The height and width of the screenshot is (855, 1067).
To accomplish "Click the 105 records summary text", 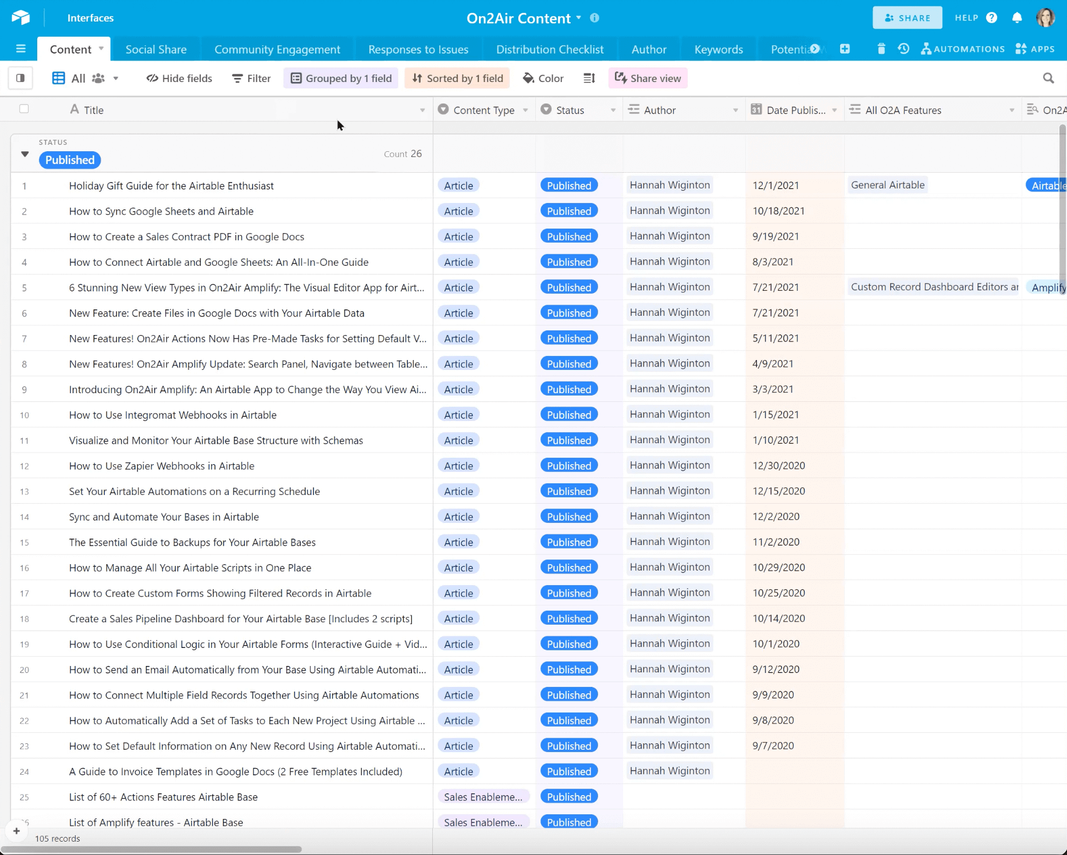I will pyautogui.click(x=58, y=838).
